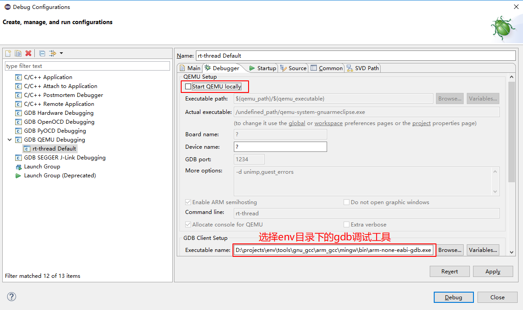Enable Start QEMU locally

[x=188, y=86]
